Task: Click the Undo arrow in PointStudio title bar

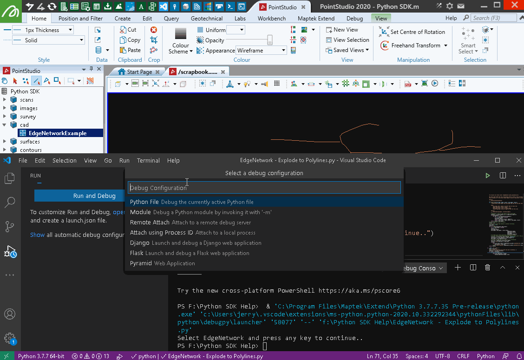Action: [x=29, y=7]
